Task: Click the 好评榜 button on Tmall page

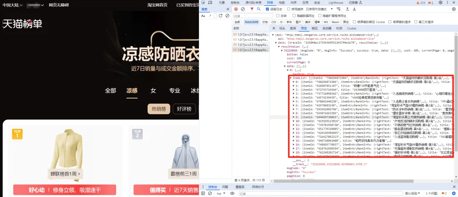Action: point(184,109)
